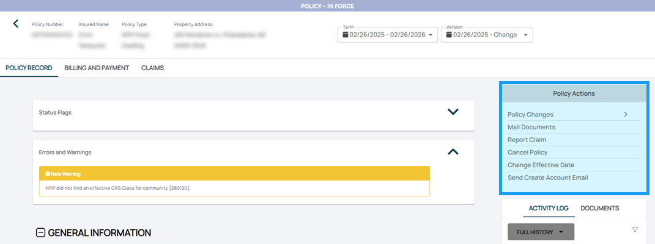Choose the Report Claim action

(527, 140)
